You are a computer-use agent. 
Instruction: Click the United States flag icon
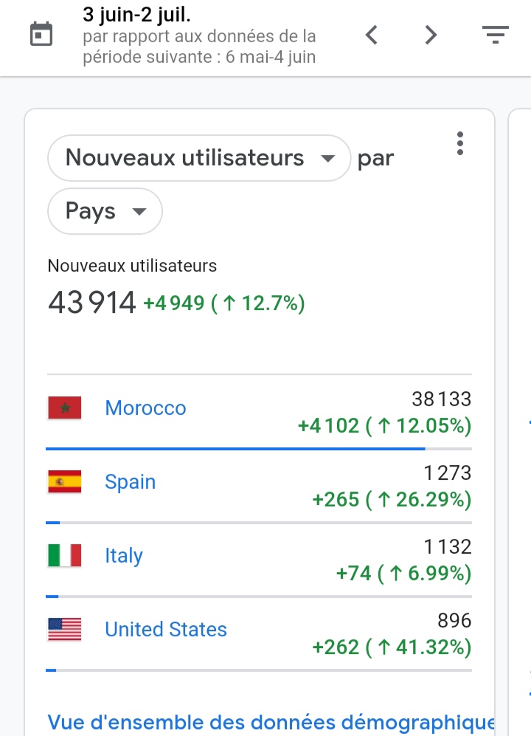pyautogui.click(x=65, y=629)
